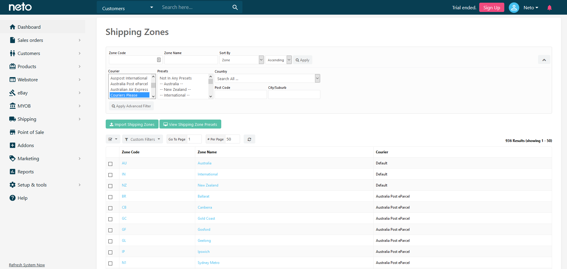Screen dimensions: 567x269
Task: Open the Custom Filters dropdown
Action: pyautogui.click(x=142, y=139)
